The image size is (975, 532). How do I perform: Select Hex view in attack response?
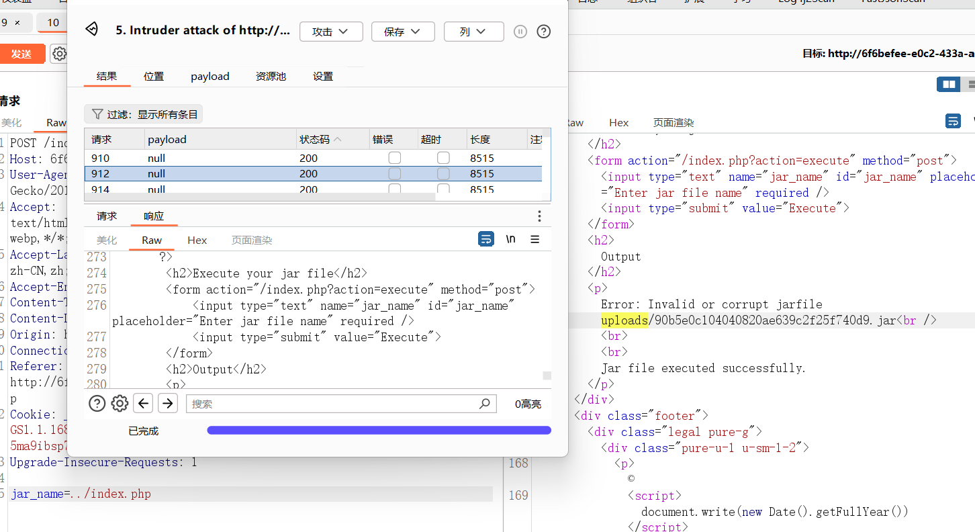point(197,240)
